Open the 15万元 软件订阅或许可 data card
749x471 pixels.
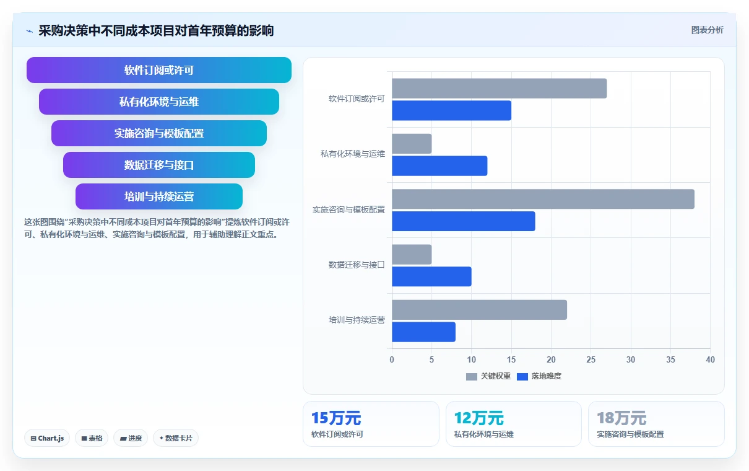(x=371, y=424)
